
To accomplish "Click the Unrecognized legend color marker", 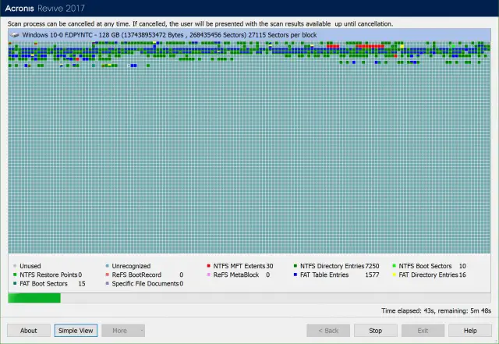I will [108, 266].
